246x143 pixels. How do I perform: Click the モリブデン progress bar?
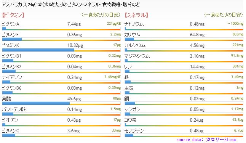[x=184, y=136]
